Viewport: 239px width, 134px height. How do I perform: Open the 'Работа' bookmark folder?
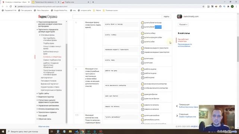click(97, 10)
